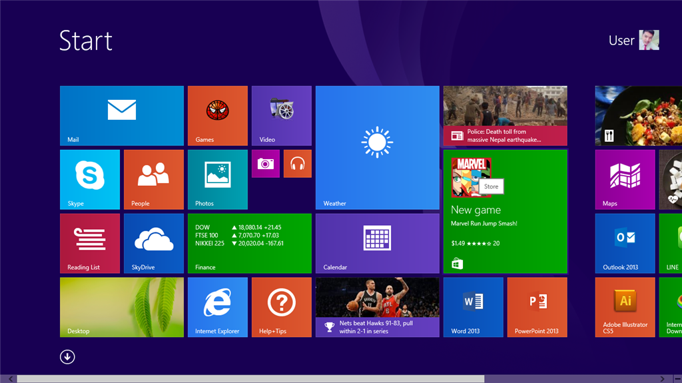Open the Video tile
Screen dimensions: 682x383
(282, 116)
